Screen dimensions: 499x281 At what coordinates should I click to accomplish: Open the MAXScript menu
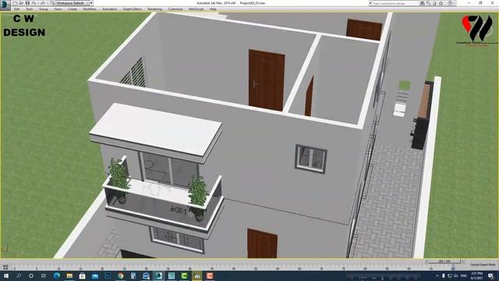(x=196, y=9)
